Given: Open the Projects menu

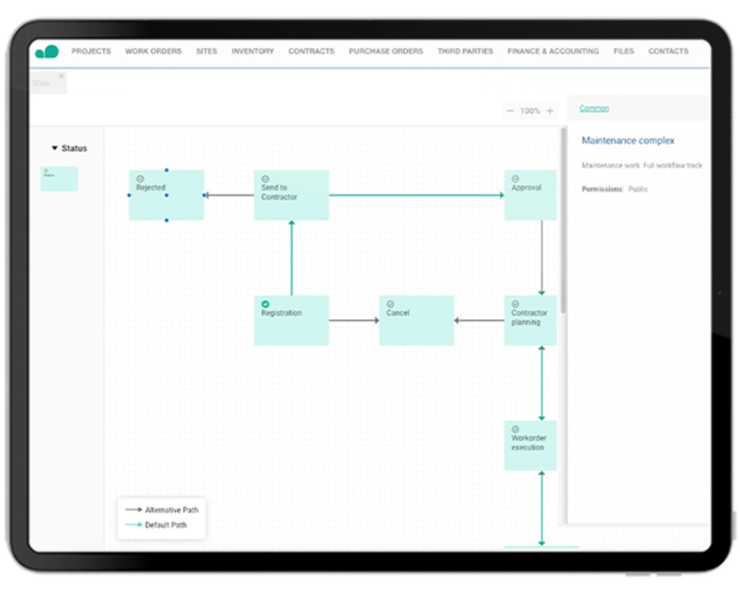Looking at the screenshot, I should tap(91, 52).
